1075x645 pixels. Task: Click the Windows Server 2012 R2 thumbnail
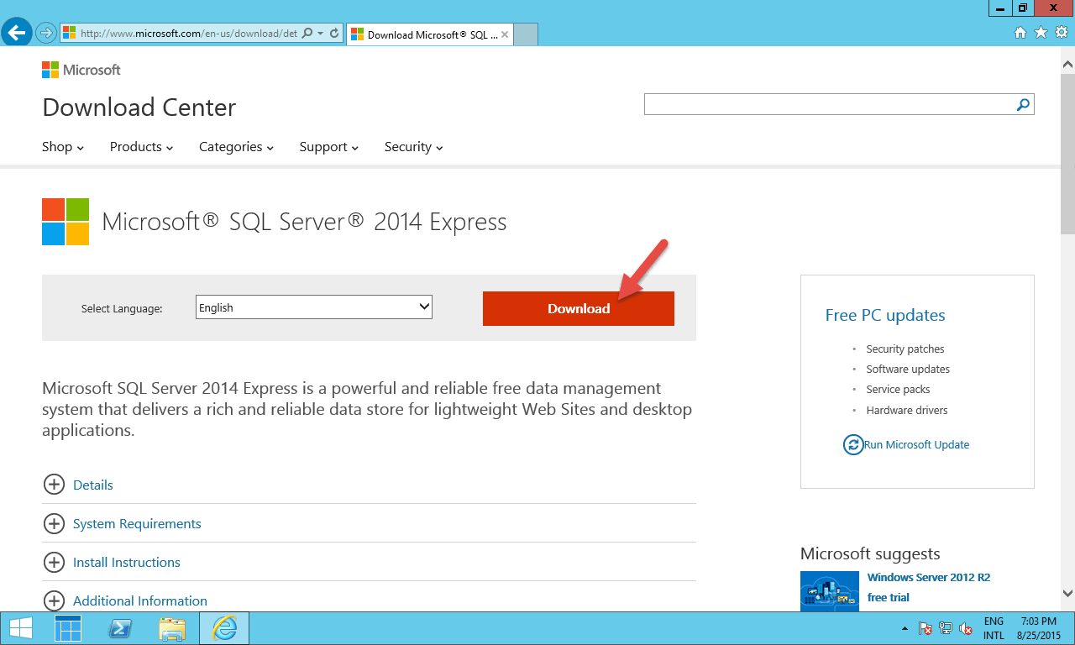point(830,590)
